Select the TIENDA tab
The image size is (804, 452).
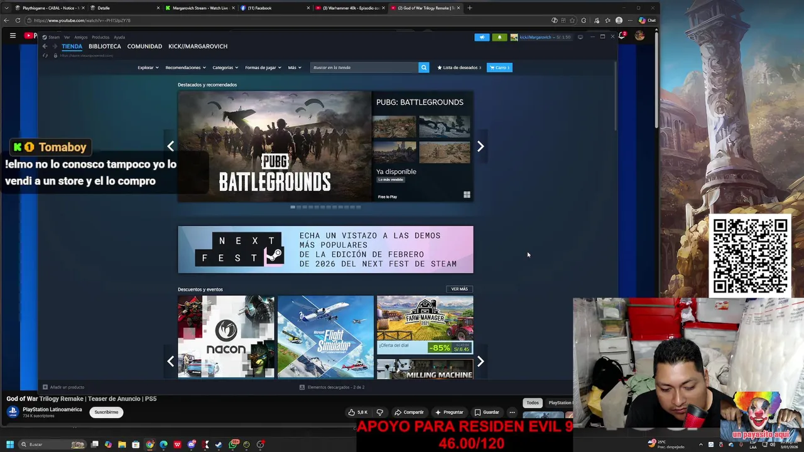tap(72, 46)
